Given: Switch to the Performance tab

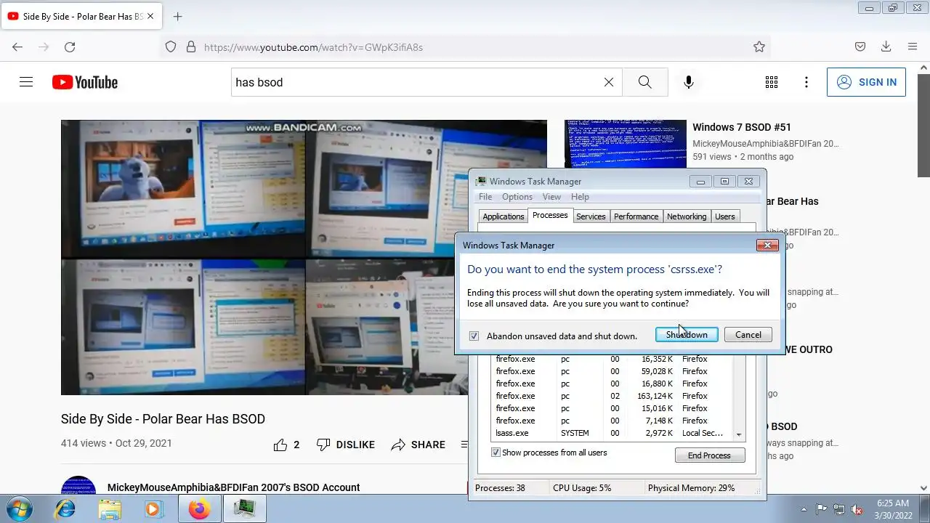Looking at the screenshot, I should [x=636, y=216].
